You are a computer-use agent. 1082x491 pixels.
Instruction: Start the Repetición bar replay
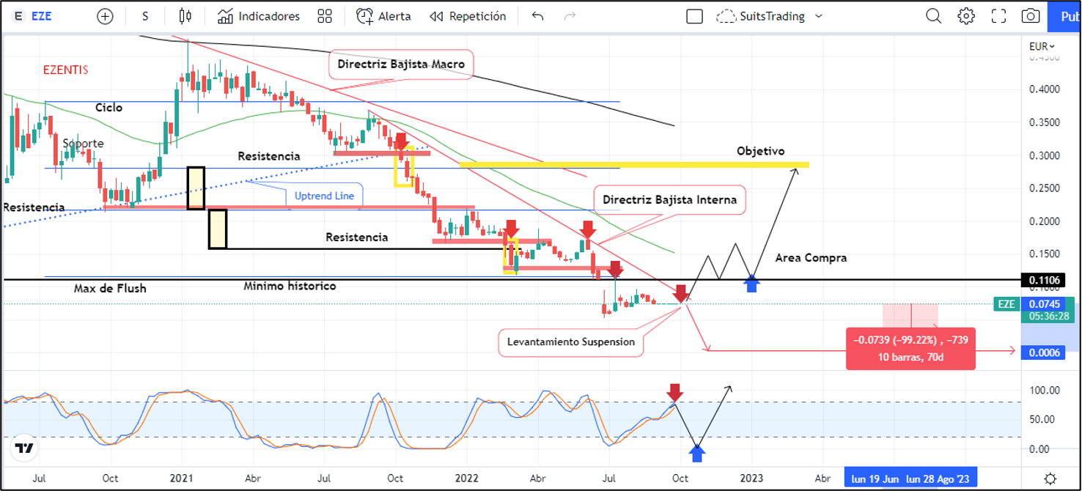coord(468,16)
